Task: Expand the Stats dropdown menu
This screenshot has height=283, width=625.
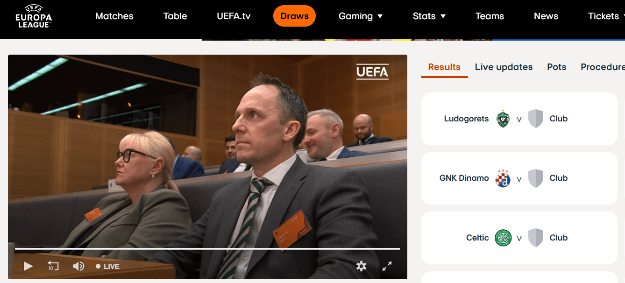Action: point(429,16)
